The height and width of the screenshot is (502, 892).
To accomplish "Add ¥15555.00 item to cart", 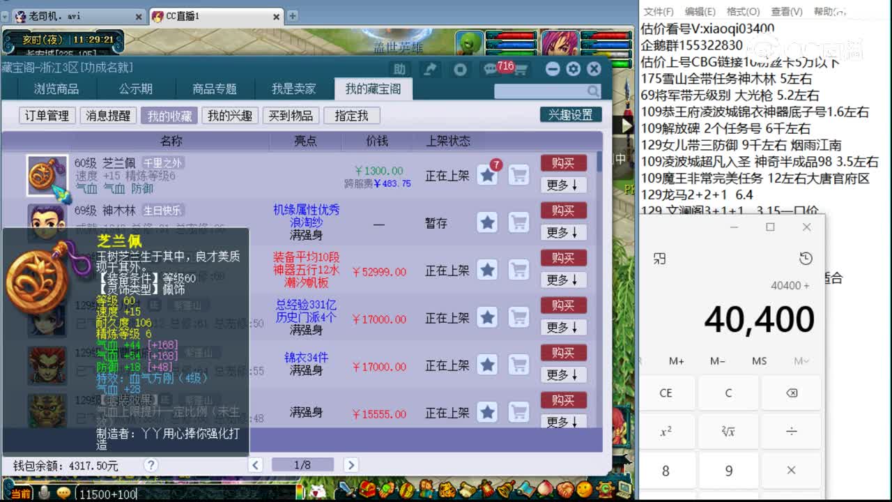I will pyautogui.click(x=518, y=412).
